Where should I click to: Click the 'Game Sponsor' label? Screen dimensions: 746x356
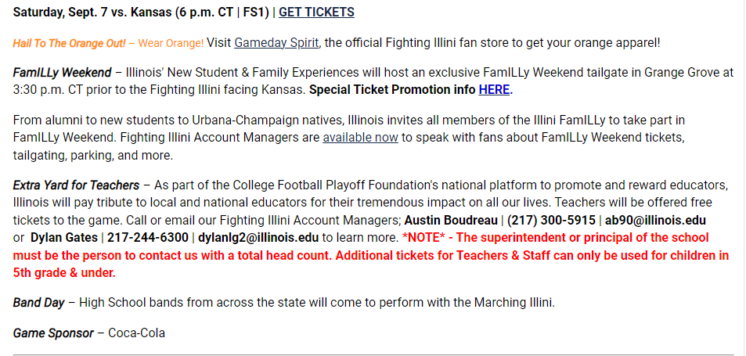coord(52,333)
